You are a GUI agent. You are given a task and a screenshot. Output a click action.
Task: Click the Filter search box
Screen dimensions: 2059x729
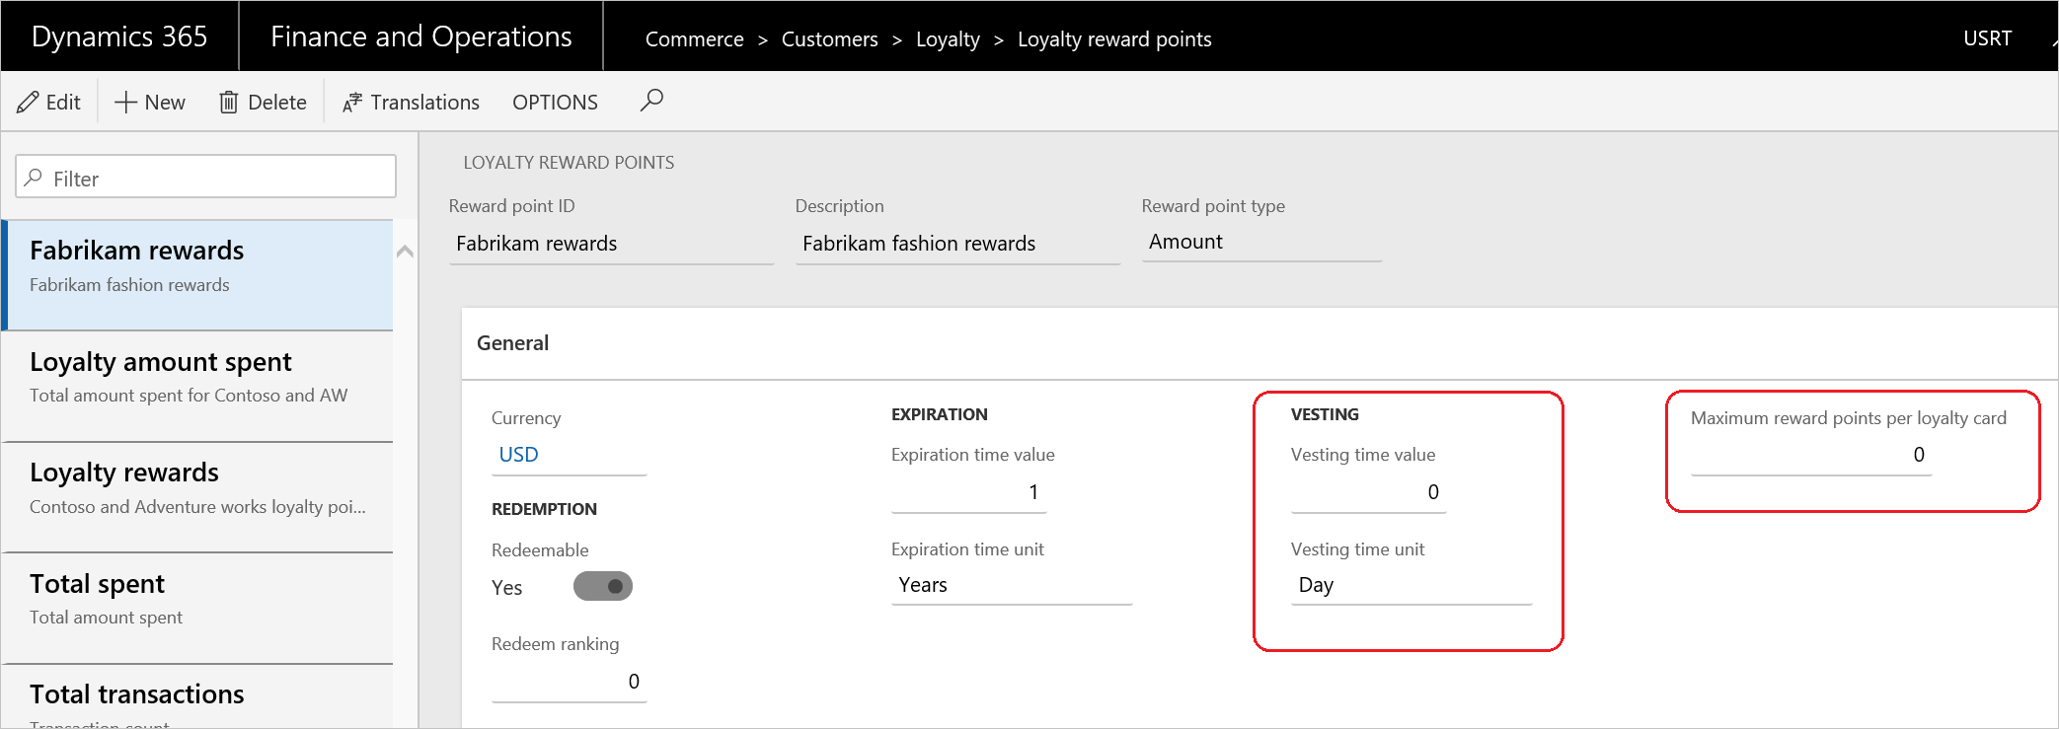(206, 179)
